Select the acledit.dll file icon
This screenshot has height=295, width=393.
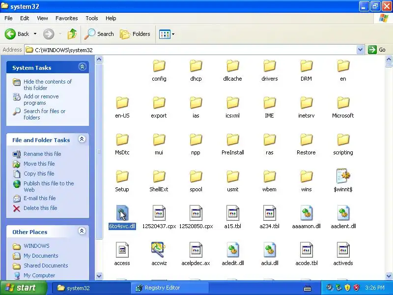[x=232, y=250]
